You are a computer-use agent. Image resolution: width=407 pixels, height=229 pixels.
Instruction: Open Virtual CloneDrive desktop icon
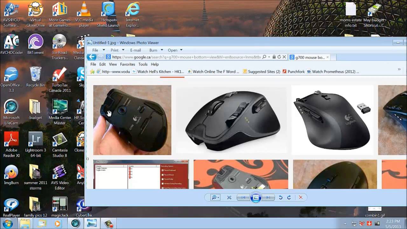click(x=36, y=15)
